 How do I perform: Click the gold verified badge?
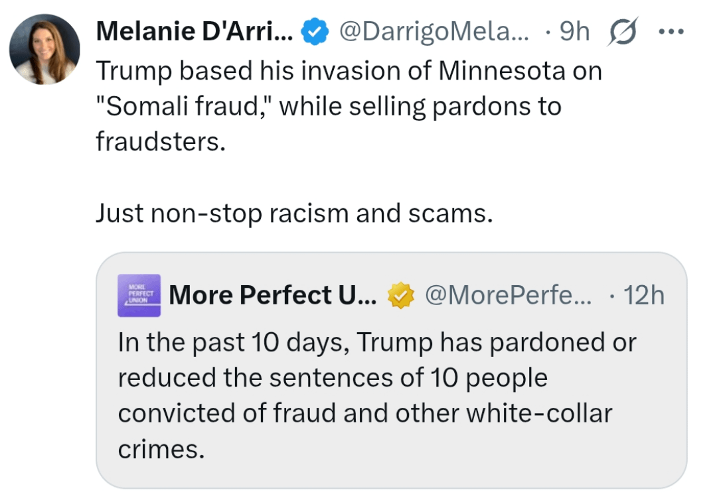[x=400, y=296]
